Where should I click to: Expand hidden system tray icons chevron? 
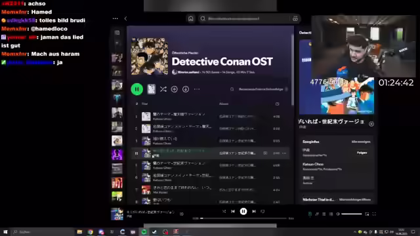point(354,231)
